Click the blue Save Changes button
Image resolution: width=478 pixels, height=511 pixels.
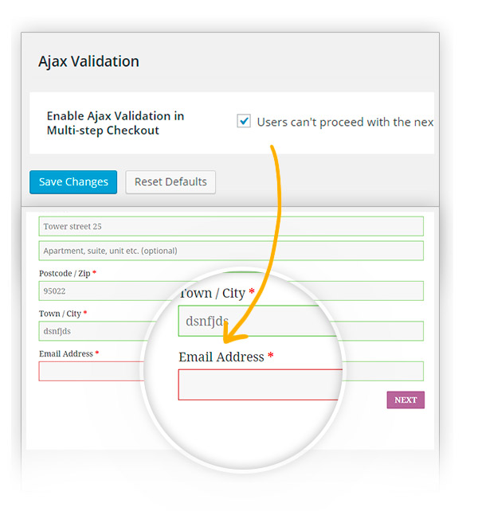pos(73,182)
